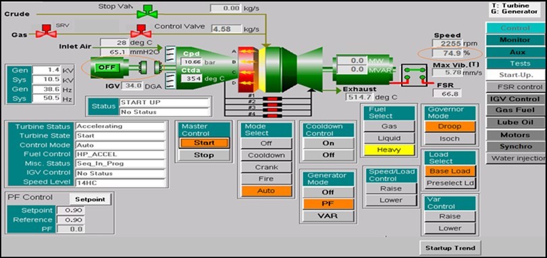
Task: Click the generator breaker switch symbol
Action: pyautogui.click(x=414, y=75)
